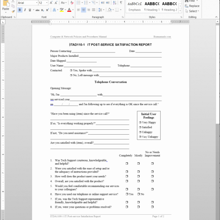Apply the Emphasis style
This screenshot has width=220, height=220.
coord(135,7)
